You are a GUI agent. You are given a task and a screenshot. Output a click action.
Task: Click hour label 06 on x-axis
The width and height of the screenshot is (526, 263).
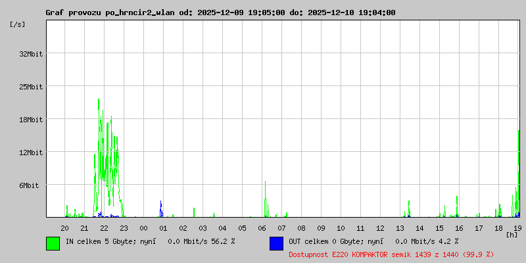tap(262, 228)
